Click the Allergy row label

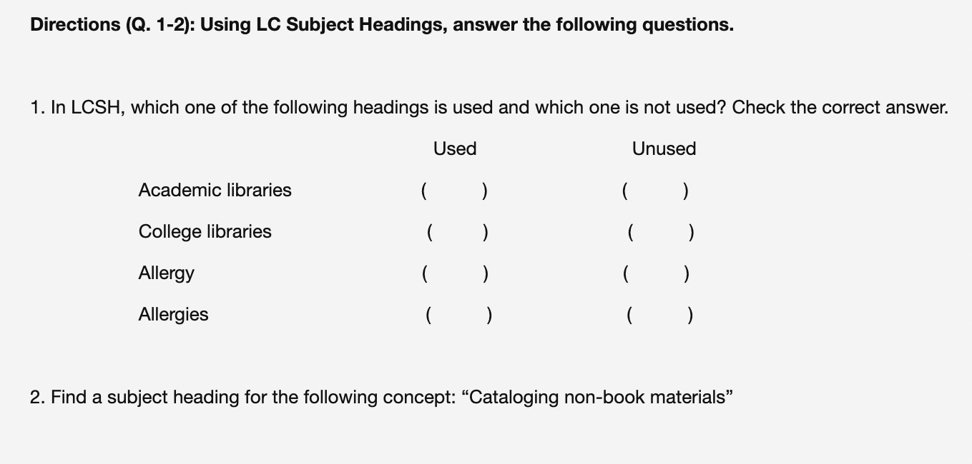click(166, 273)
